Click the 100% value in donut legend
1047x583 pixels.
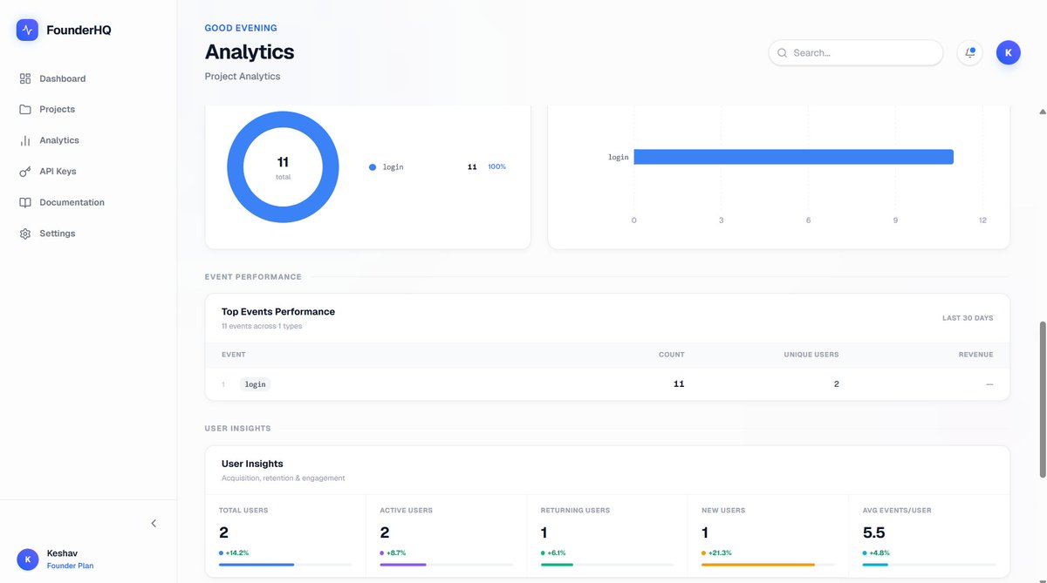pos(496,166)
